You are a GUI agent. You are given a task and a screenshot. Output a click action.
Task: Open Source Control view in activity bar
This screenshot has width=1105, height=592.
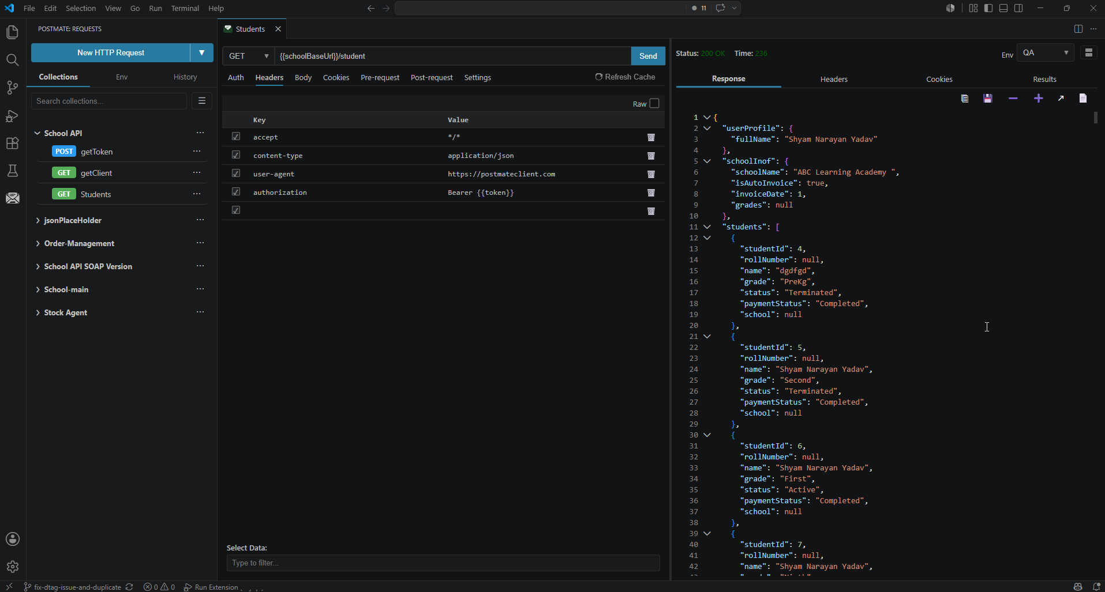tap(12, 88)
